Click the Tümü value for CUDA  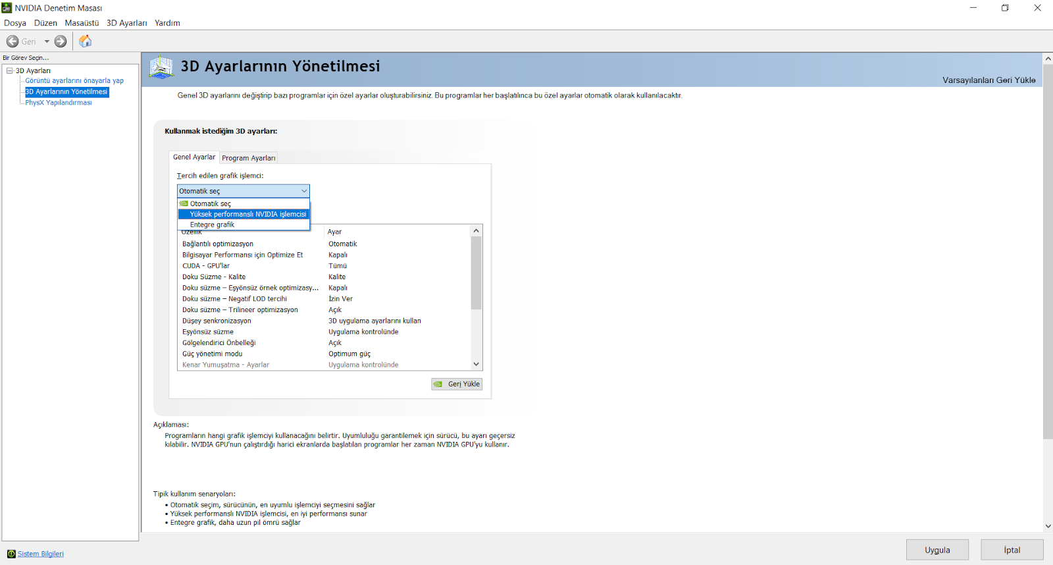(338, 266)
